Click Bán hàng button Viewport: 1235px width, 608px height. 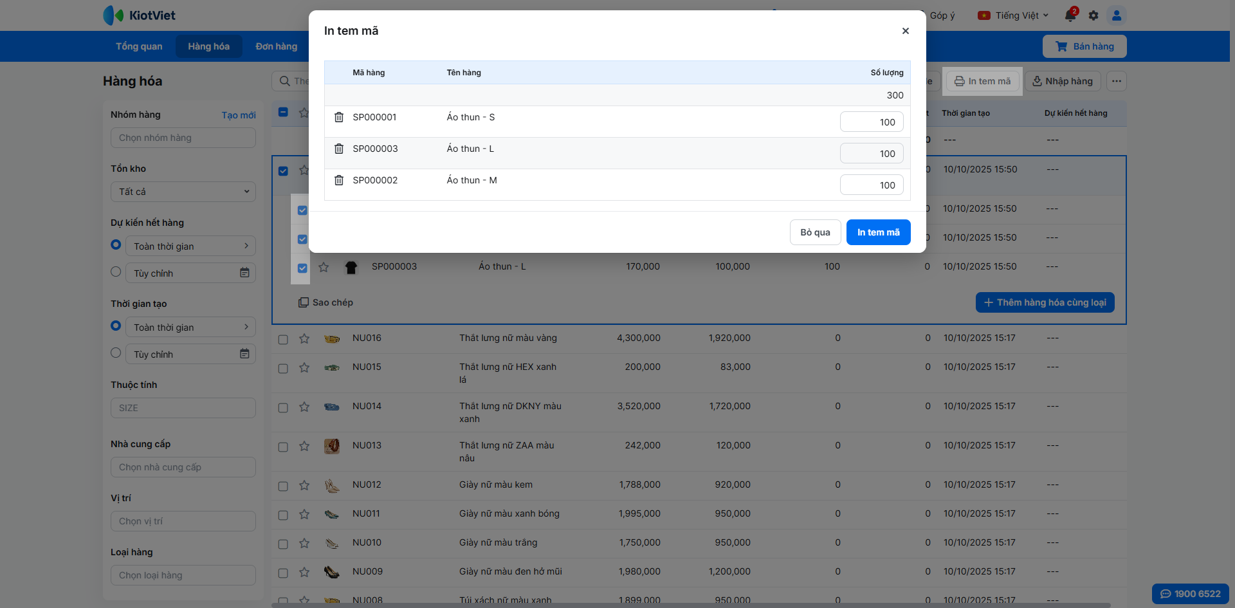click(1084, 46)
